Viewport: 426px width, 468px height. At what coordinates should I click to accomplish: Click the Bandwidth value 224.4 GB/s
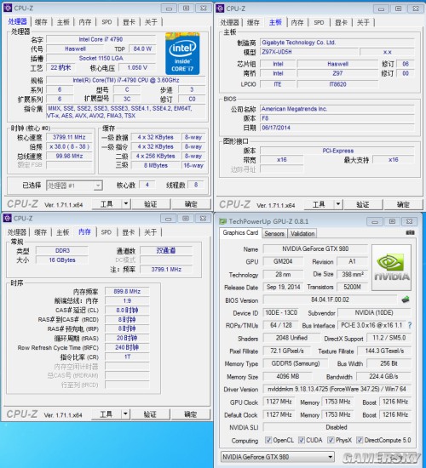(x=383, y=376)
